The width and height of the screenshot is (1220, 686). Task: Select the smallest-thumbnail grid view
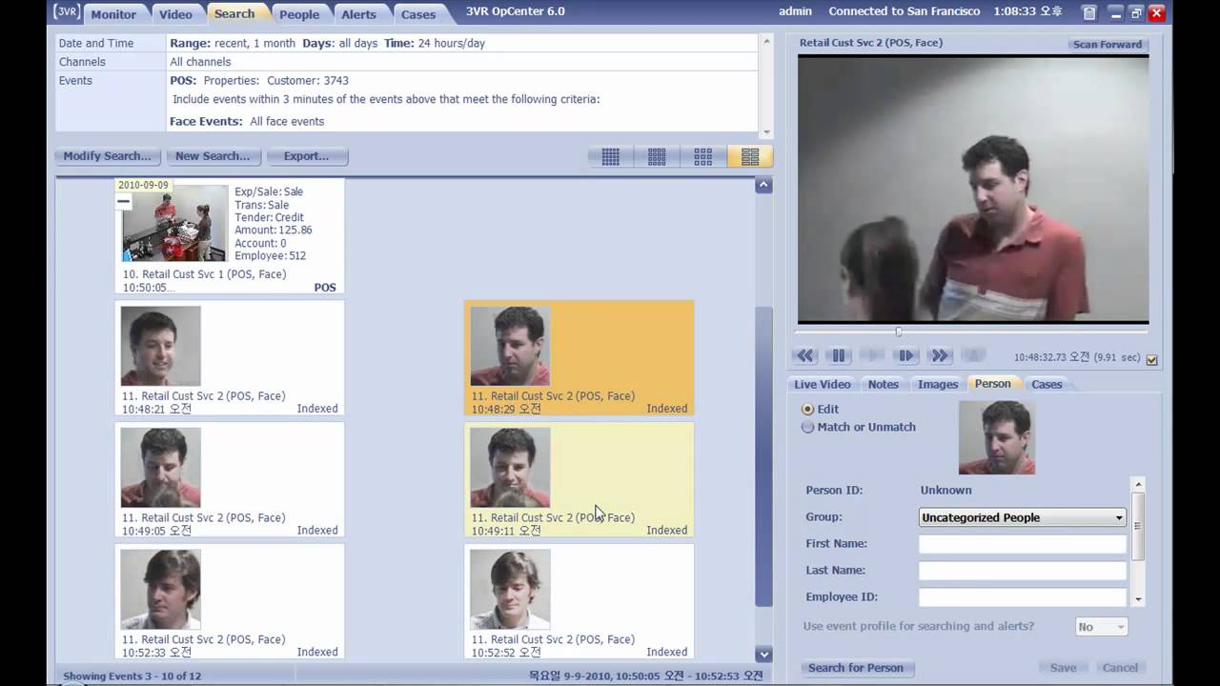click(x=611, y=157)
